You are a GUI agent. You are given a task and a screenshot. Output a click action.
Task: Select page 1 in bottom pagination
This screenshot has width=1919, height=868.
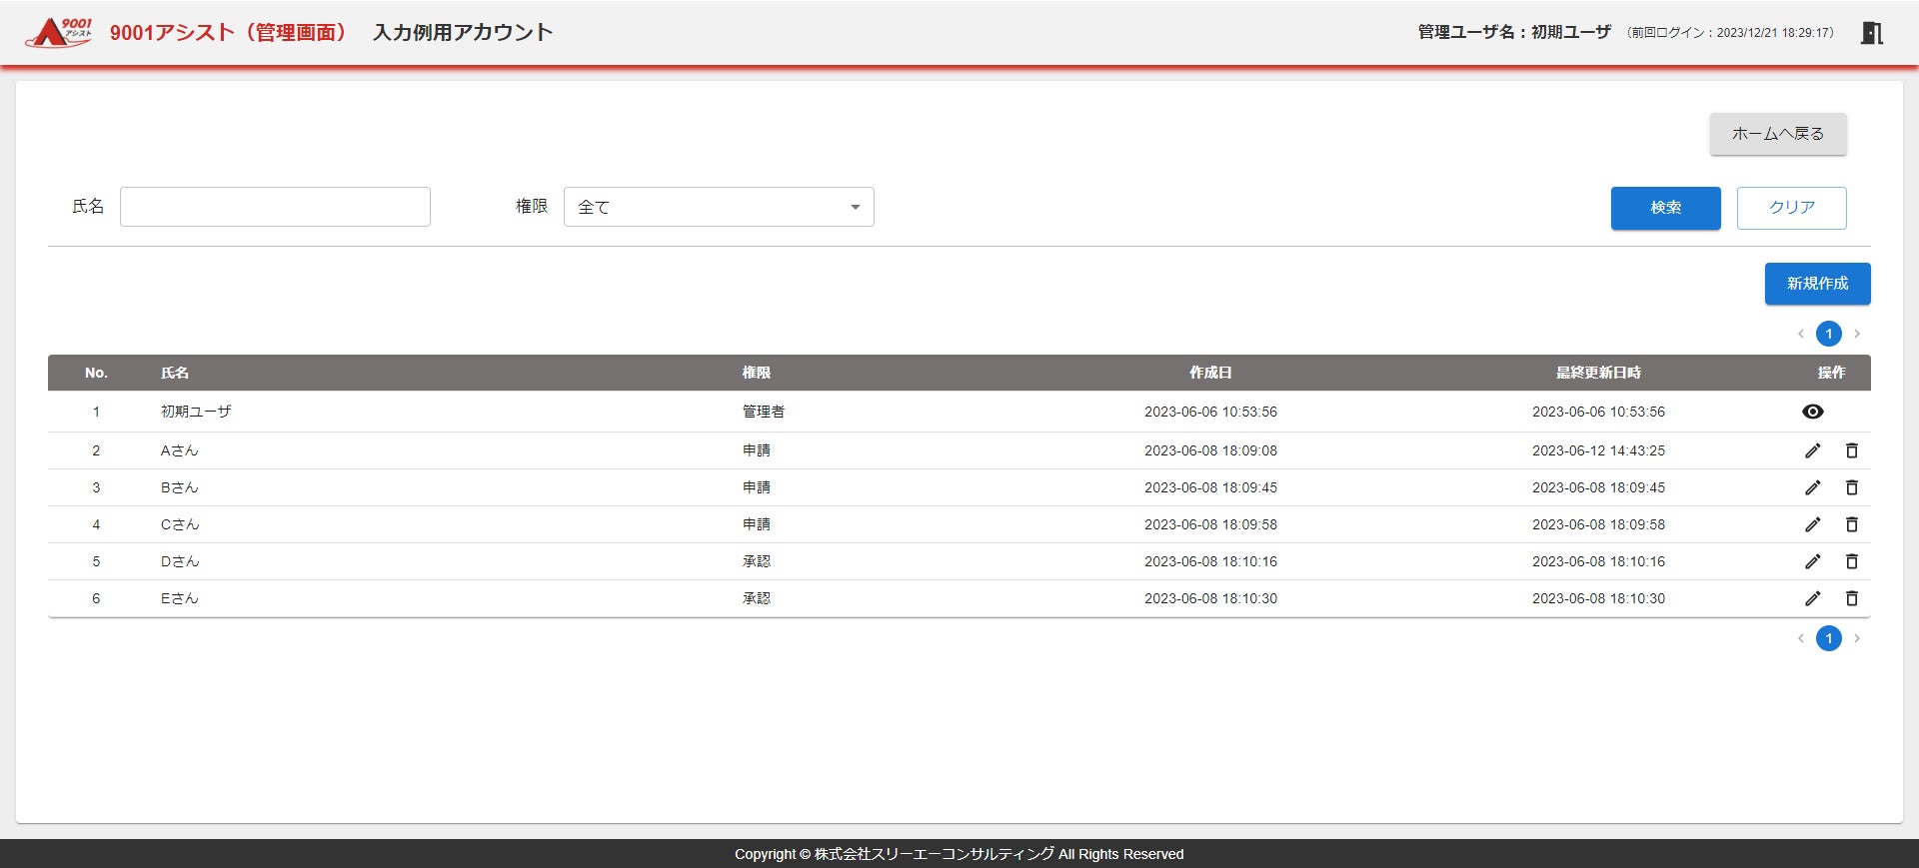click(1829, 638)
